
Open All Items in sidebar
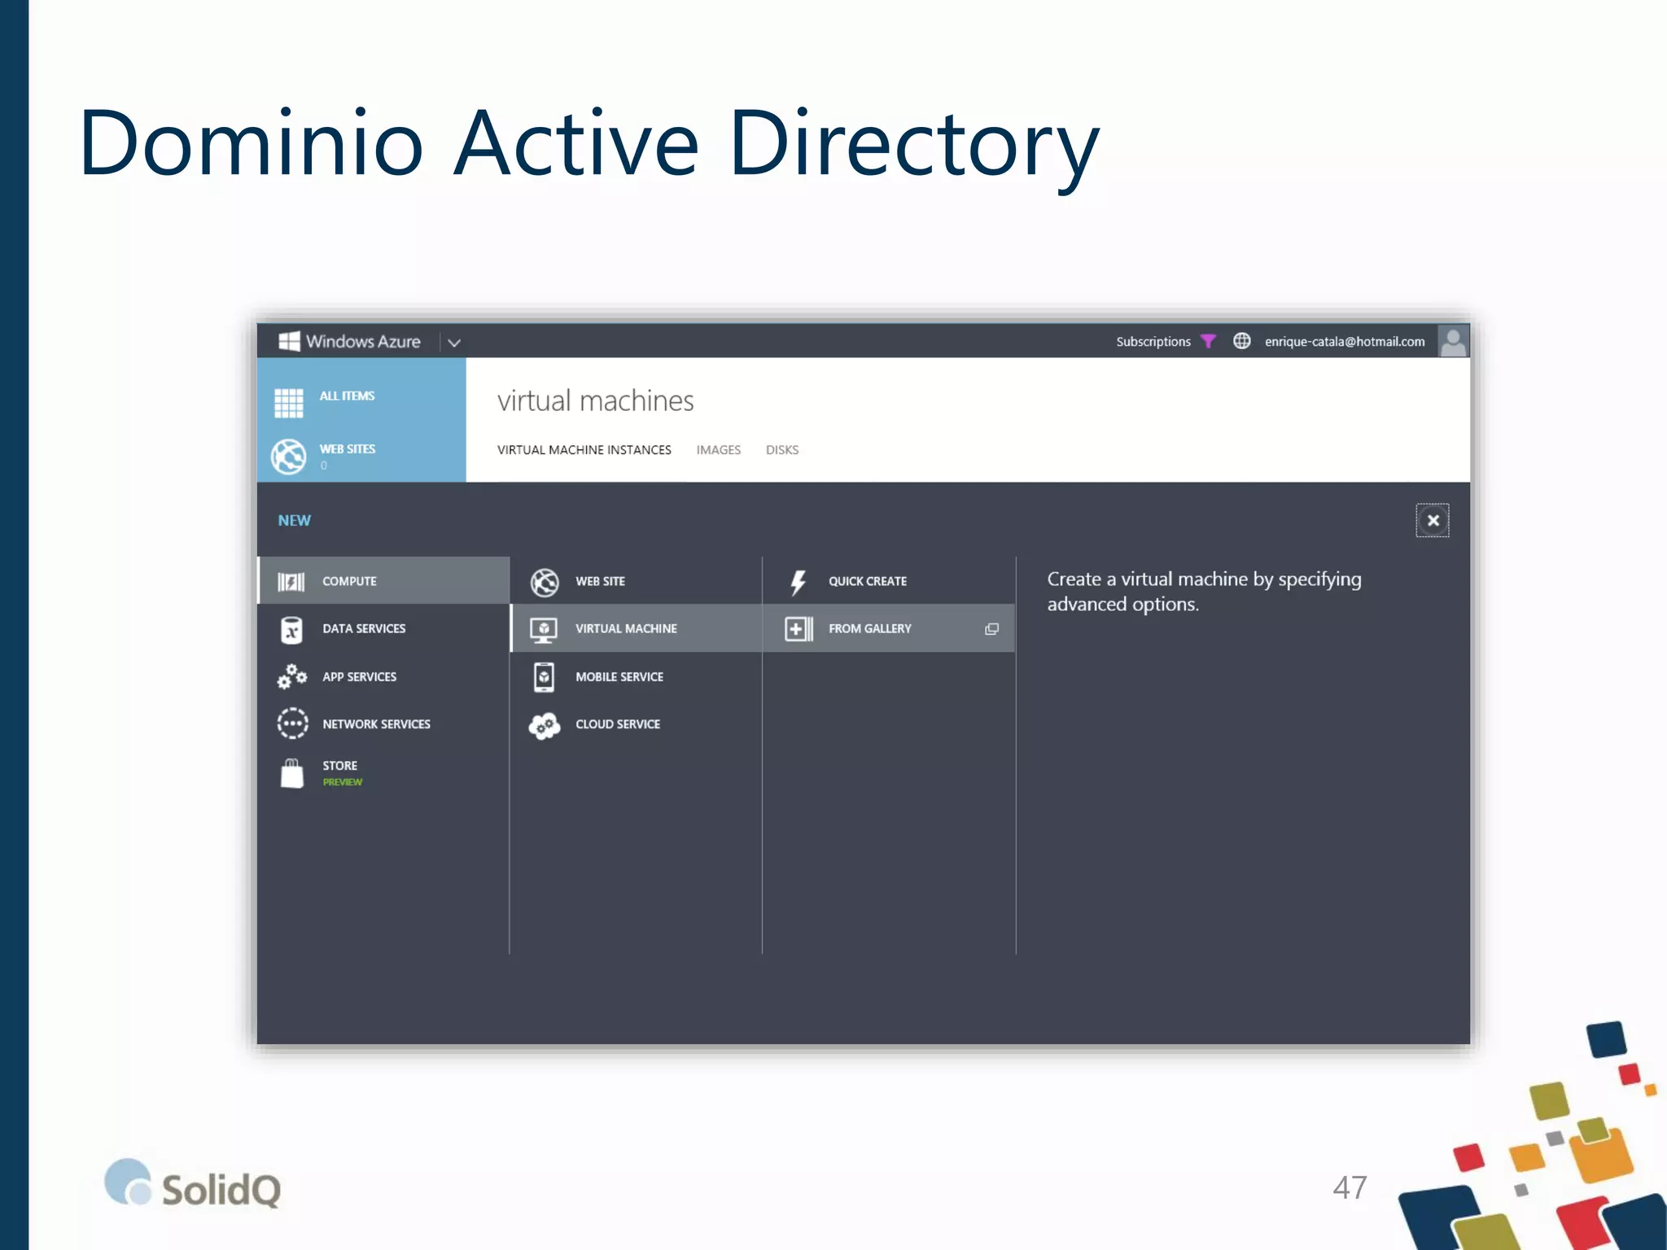tap(347, 396)
